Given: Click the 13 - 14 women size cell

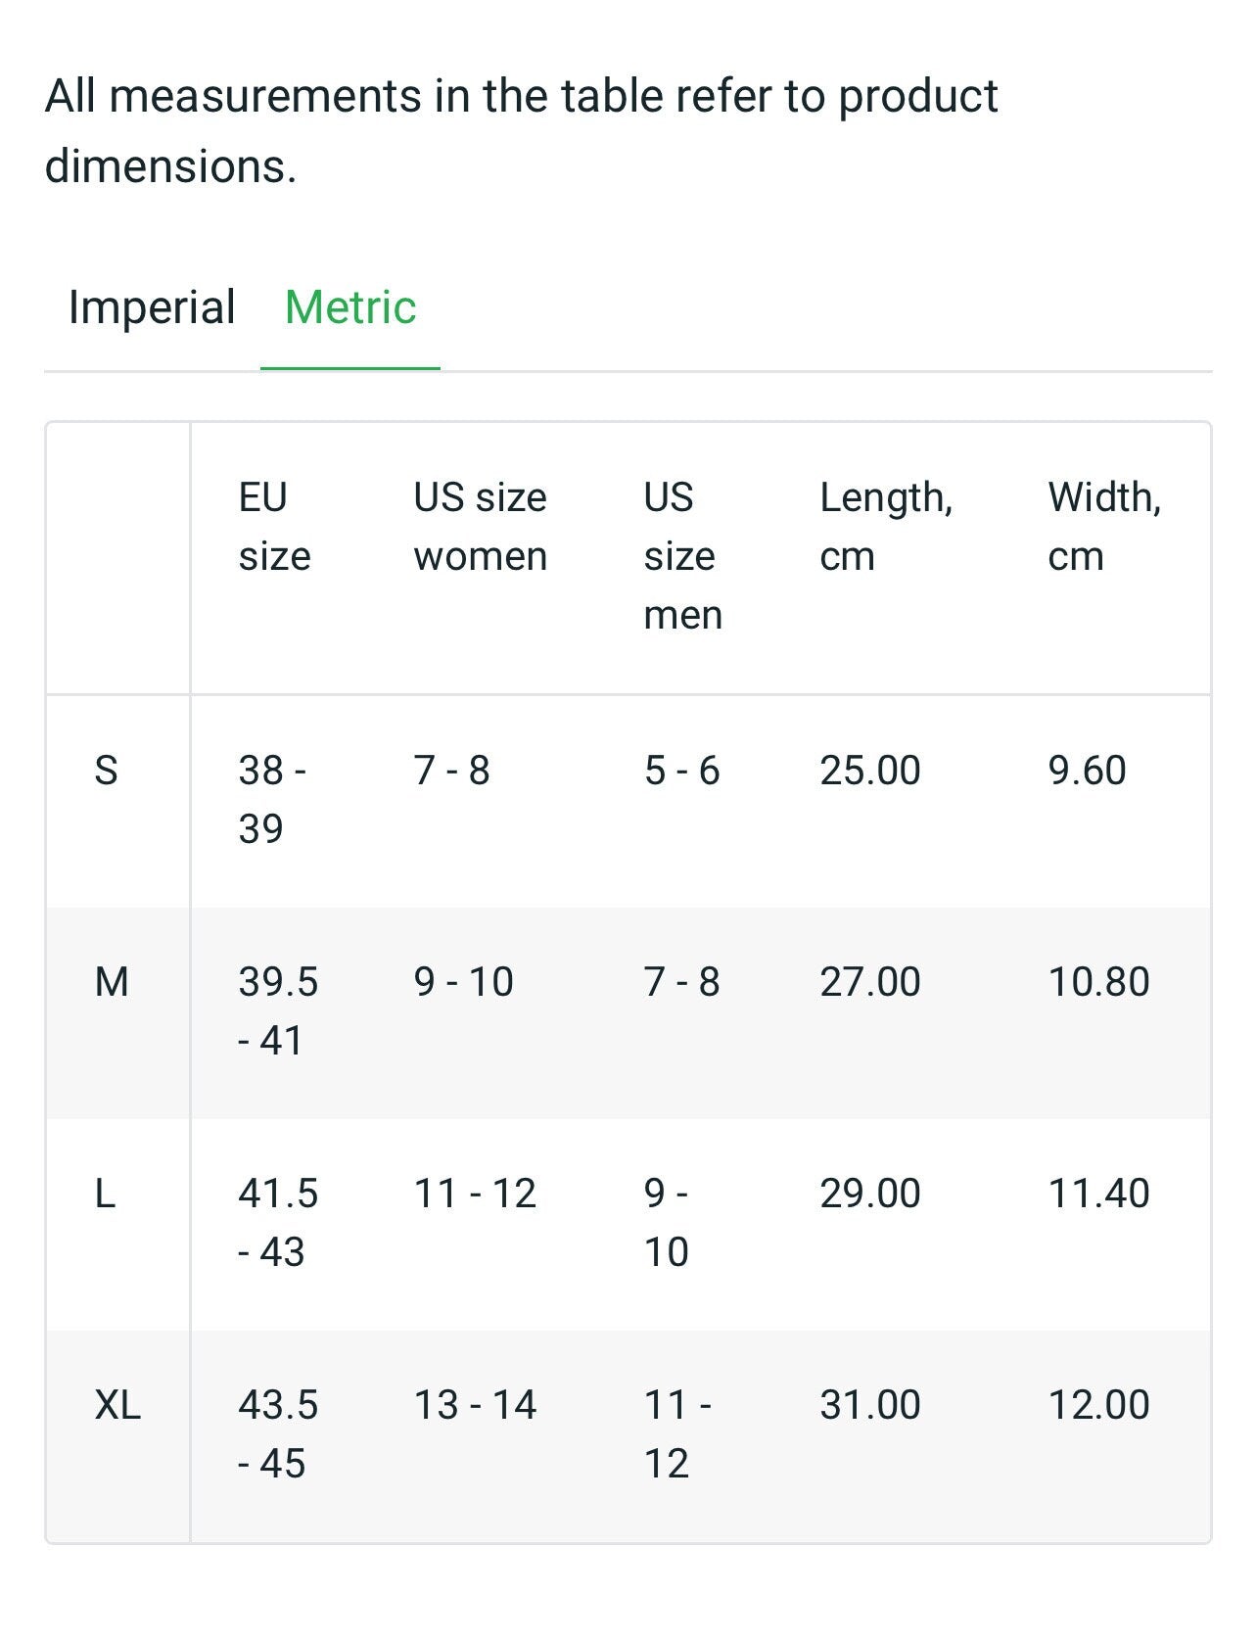Looking at the screenshot, I should point(475,1405).
